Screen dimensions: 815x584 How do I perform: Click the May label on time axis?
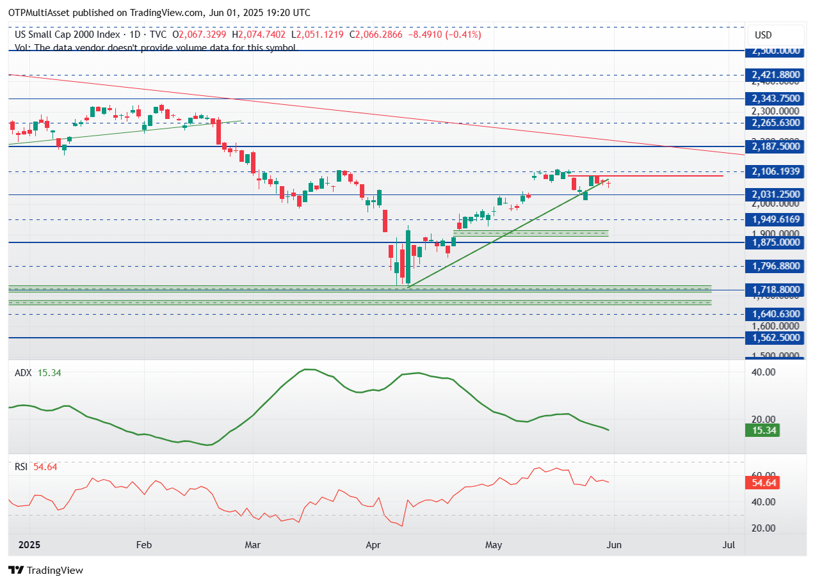pyautogui.click(x=494, y=546)
